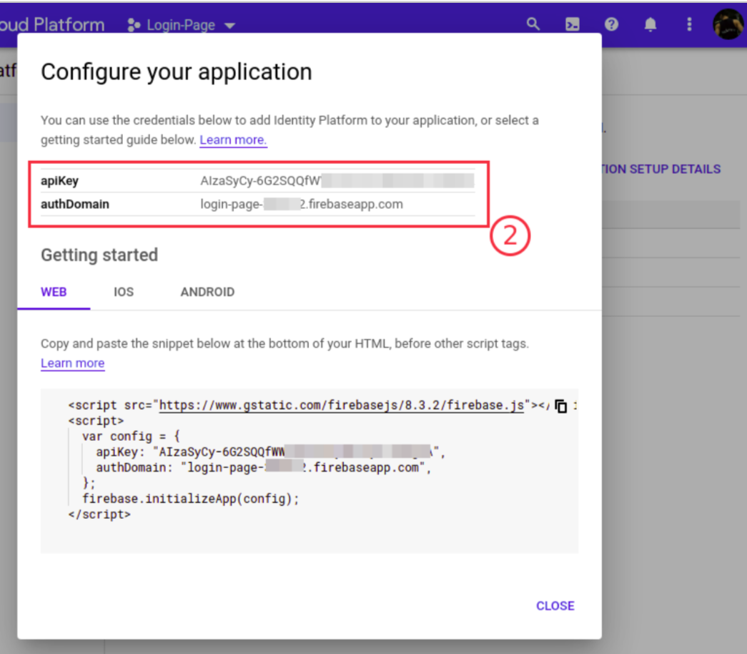Open the three-dot more options menu
Image resolution: width=747 pixels, height=654 pixels.
point(689,24)
